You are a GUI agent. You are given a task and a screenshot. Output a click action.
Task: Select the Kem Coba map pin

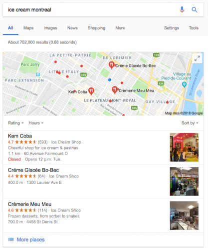[91, 91]
